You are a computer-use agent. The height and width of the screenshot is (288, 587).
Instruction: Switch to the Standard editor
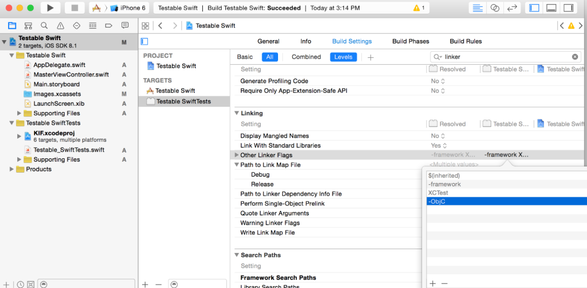(x=477, y=8)
